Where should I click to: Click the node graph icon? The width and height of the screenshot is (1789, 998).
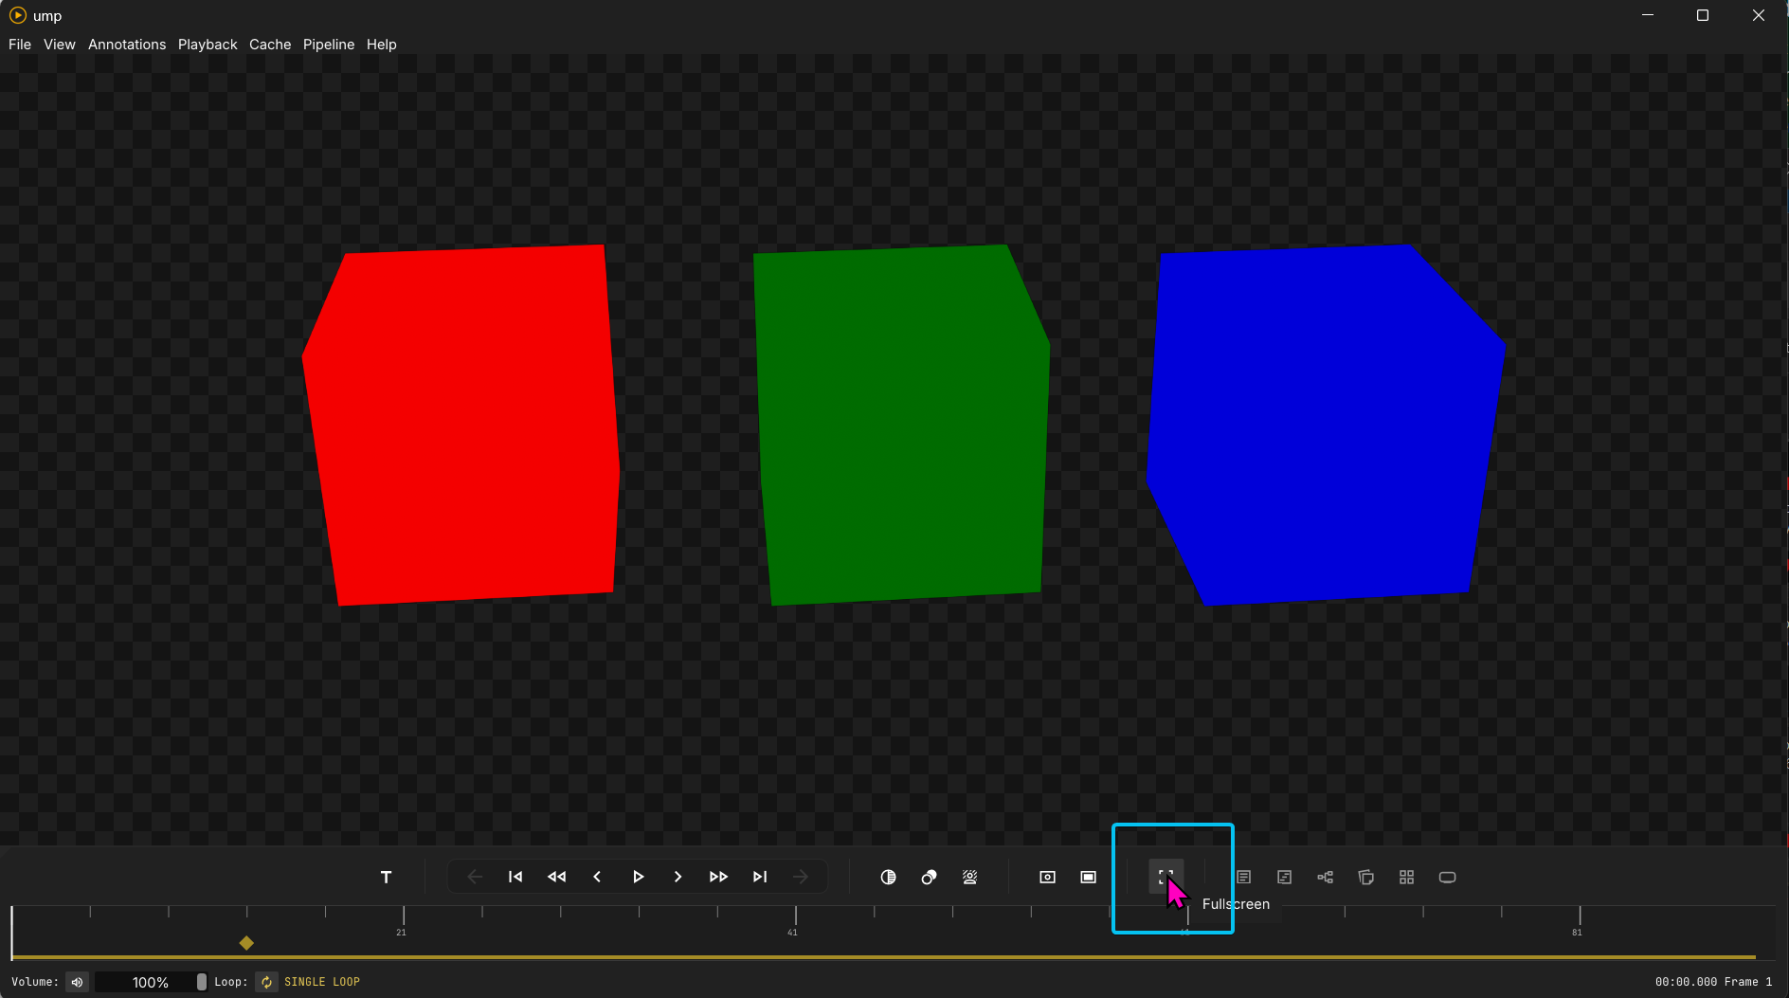click(x=1325, y=878)
